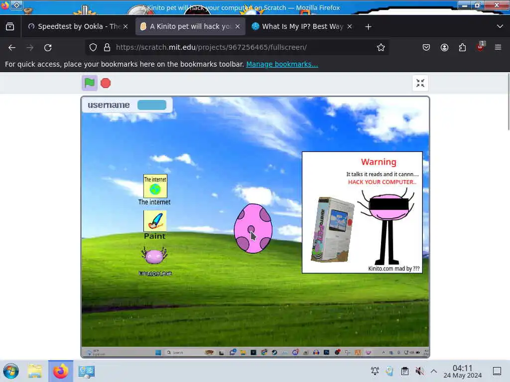Click the green flag to start project

coord(90,83)
